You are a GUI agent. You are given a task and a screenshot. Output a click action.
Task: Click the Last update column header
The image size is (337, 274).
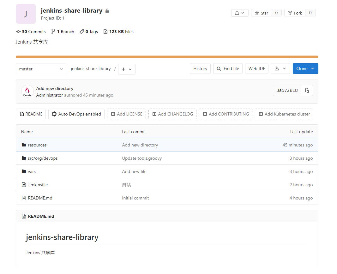point(301,132)
